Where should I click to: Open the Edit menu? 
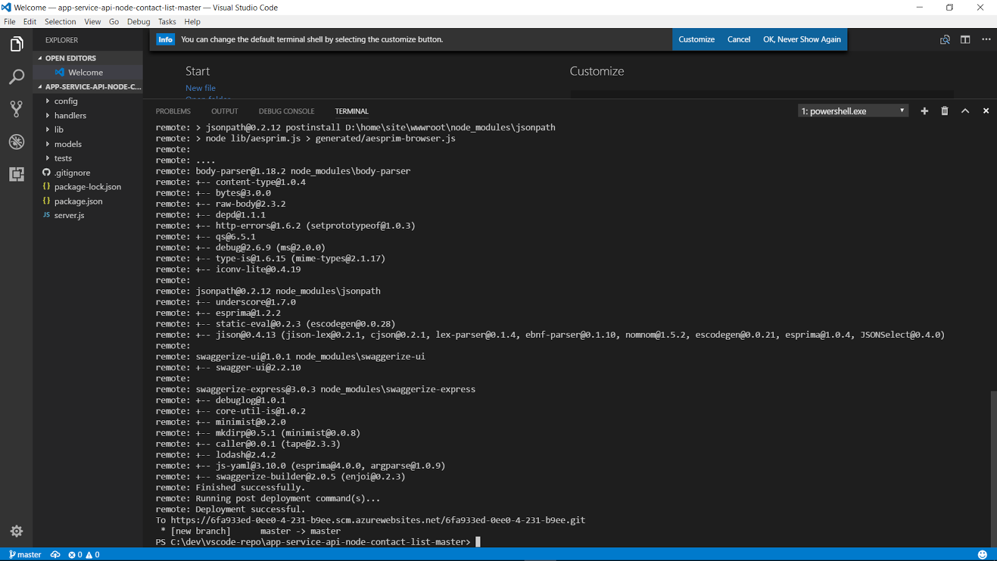[30, 21]
